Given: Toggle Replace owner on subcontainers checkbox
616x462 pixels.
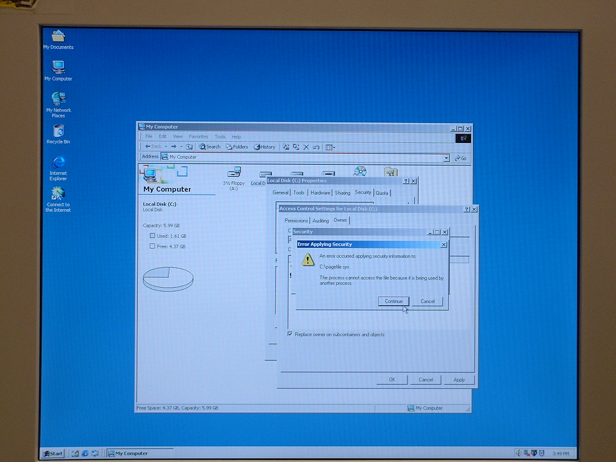Looking at the screenshot, I should (x=290, y=334).
